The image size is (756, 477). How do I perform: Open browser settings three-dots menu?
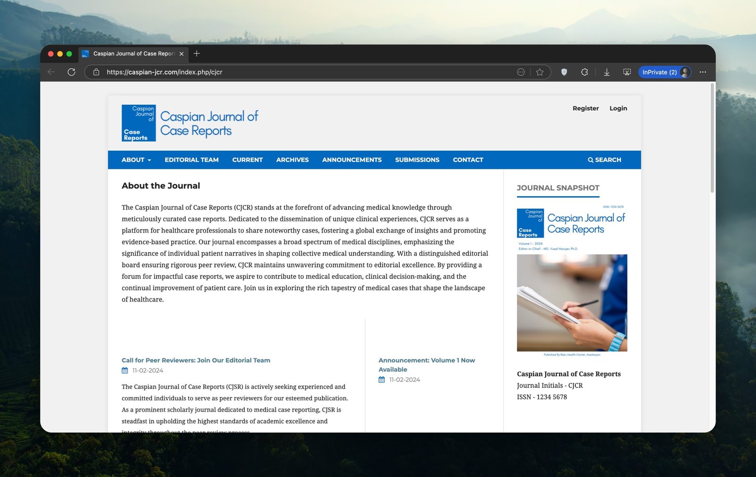click(x=703, y=72)
